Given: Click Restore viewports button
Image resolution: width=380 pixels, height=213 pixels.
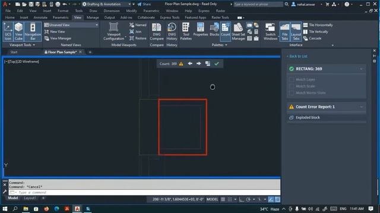Looking at the screenshot, I should (138, 38).
